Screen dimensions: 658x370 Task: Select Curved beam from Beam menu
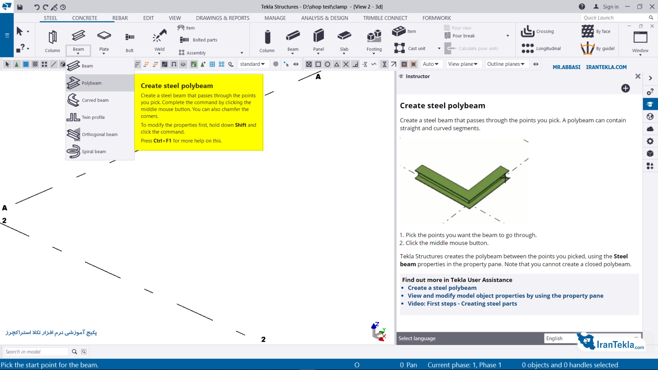[100, 100]
